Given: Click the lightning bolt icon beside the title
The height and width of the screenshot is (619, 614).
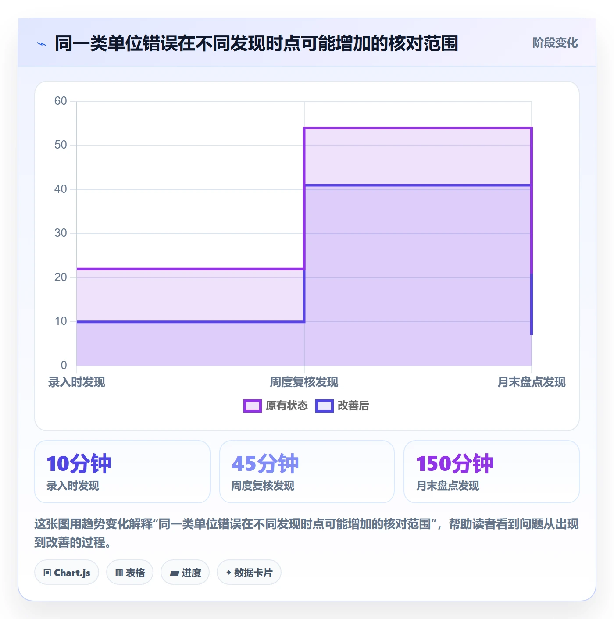Looking at the screenshot, I should pyautogui.click(x=42, y=44).
